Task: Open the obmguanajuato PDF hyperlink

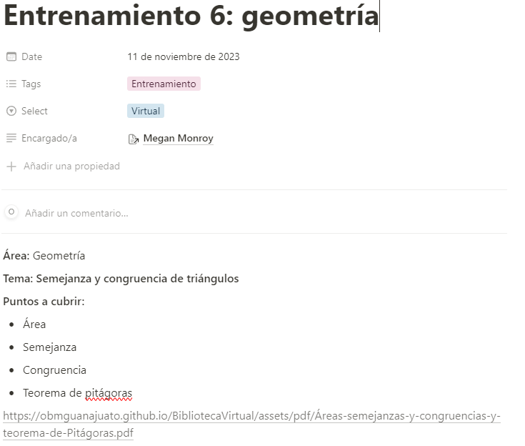Action: (251, 425)
